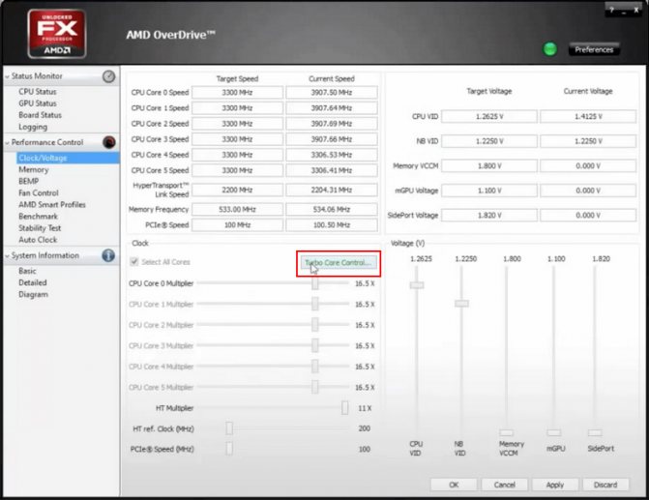Collapse the Performance Control section
Screen dimensions: 649x500
(x=7, y=143)
